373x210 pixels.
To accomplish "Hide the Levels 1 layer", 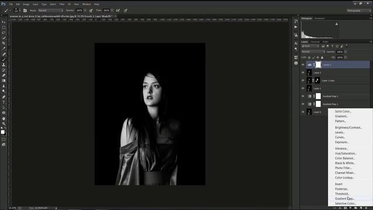I will pos(303,65).
